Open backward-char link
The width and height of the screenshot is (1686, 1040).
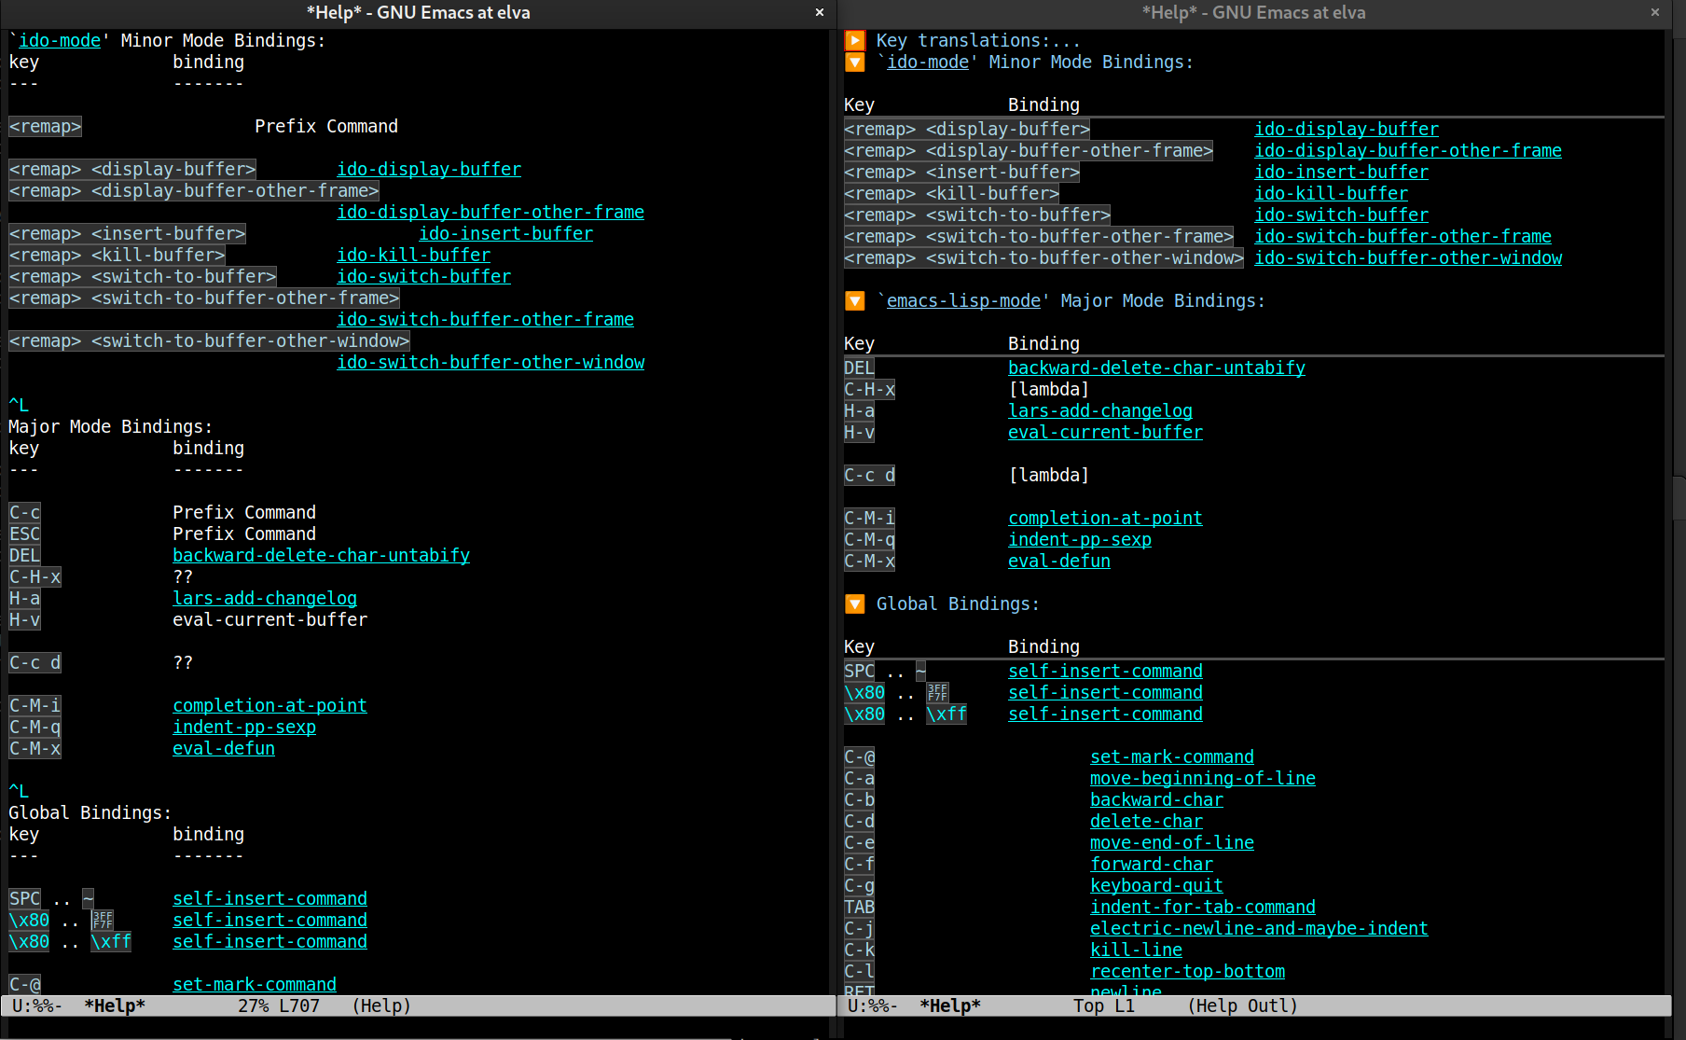1156,799
